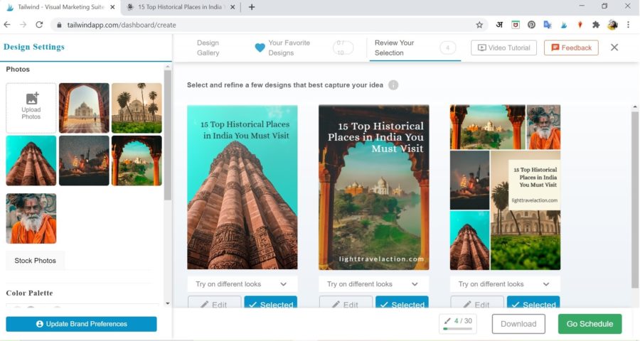Click the address bar URL
The height and width of the screenshot is (341, 640).
(122, 25)
